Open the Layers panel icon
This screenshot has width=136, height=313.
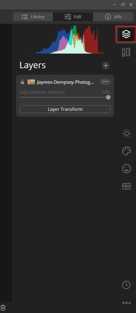click(126, 34)
